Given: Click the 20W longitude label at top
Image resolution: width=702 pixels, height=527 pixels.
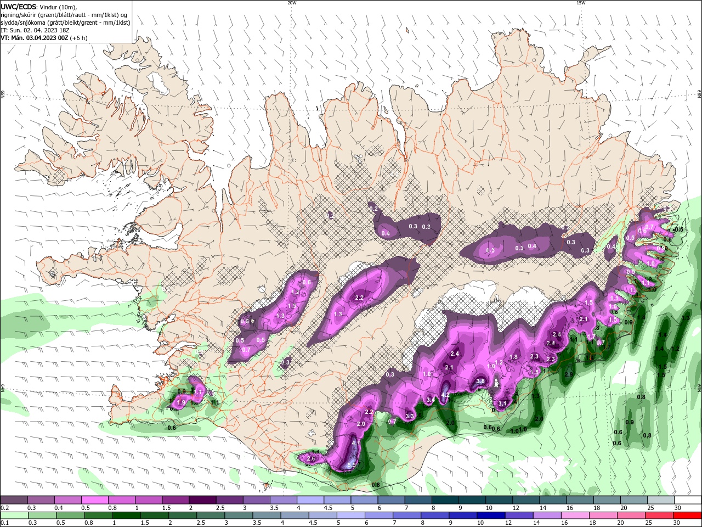Looking at the screenshot, I should pos(292,3).
